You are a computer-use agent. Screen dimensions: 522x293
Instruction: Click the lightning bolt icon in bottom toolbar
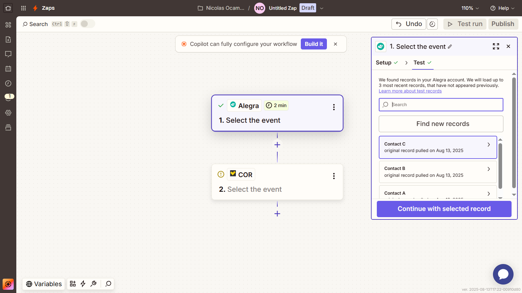click(x=83, y=284)
